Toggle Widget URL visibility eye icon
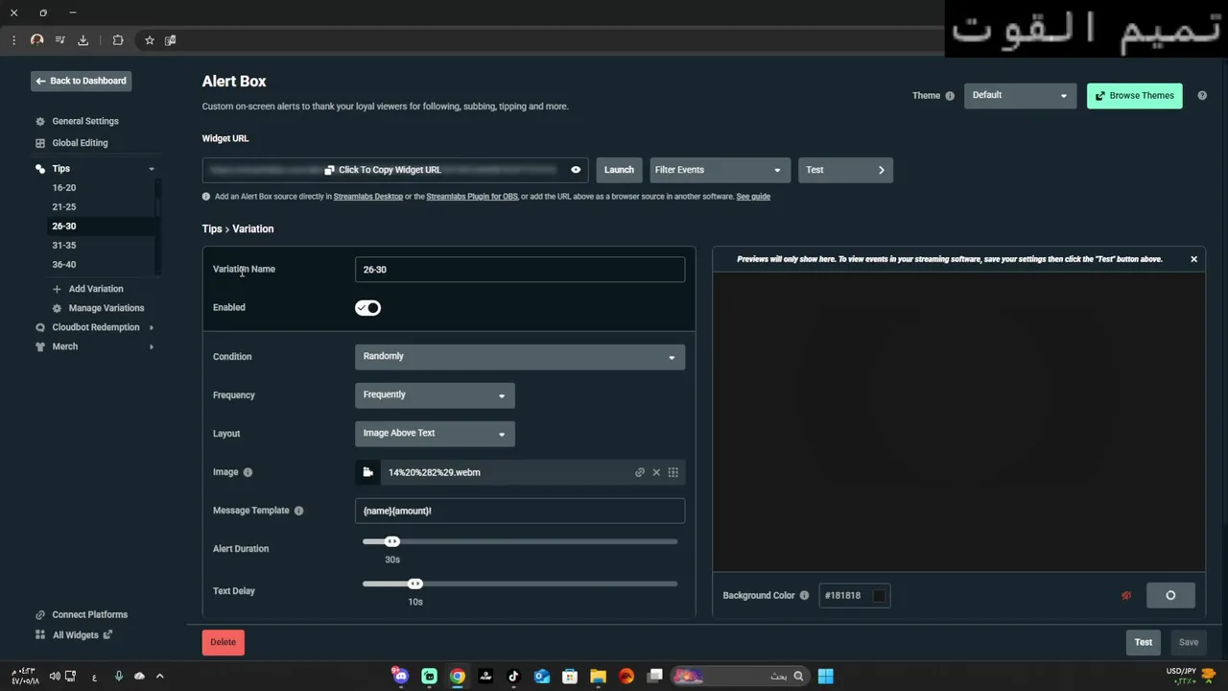The height and width of the screenshot is (691, 1228). click(x=576, y=170)
